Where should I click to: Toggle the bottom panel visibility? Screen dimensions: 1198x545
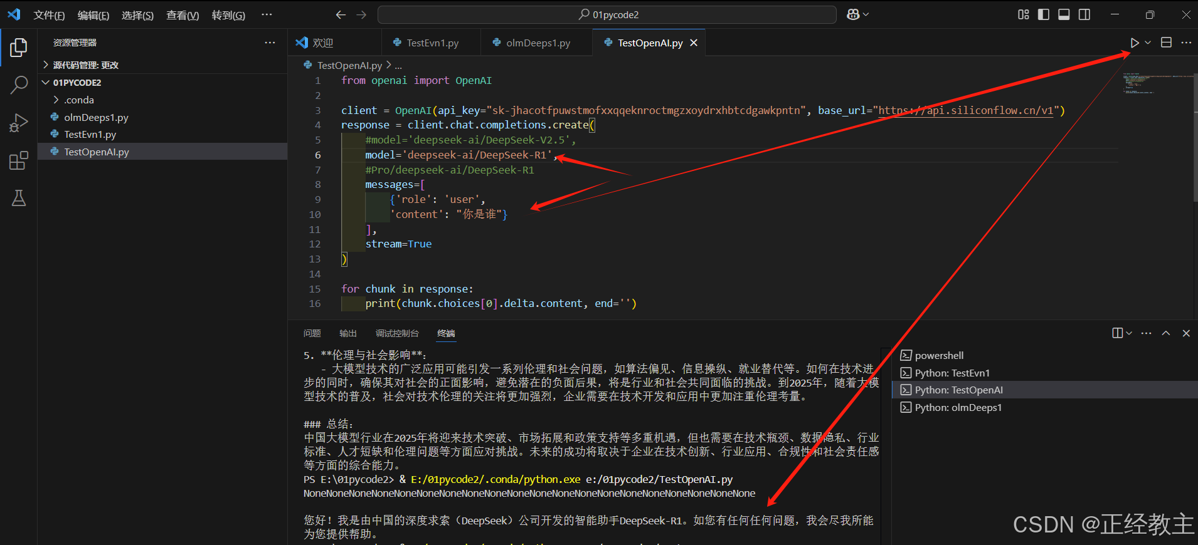(1064, 14)
